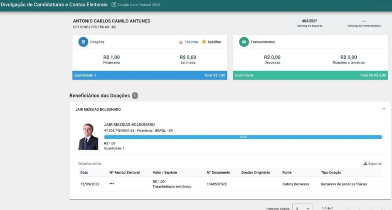Click the Tipo Doação column header
Screen dimensions: 392x210
[331, 172]
